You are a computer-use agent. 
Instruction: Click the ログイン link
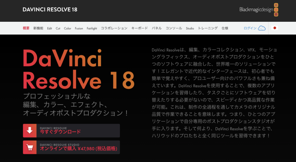(250, 28)
